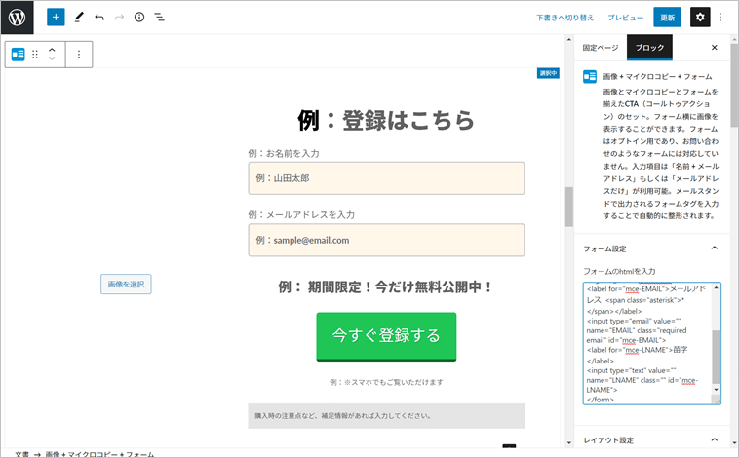Click the 下書きへ切り替え link
This screenshot has width=739, height=458.
coord(564,18)
